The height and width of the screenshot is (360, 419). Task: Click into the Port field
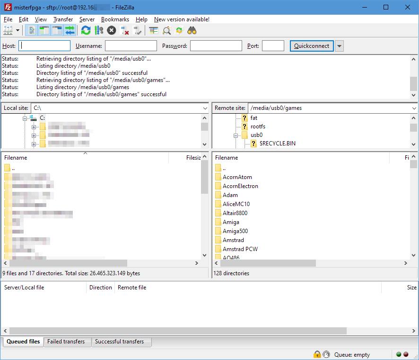pos(273,46)
